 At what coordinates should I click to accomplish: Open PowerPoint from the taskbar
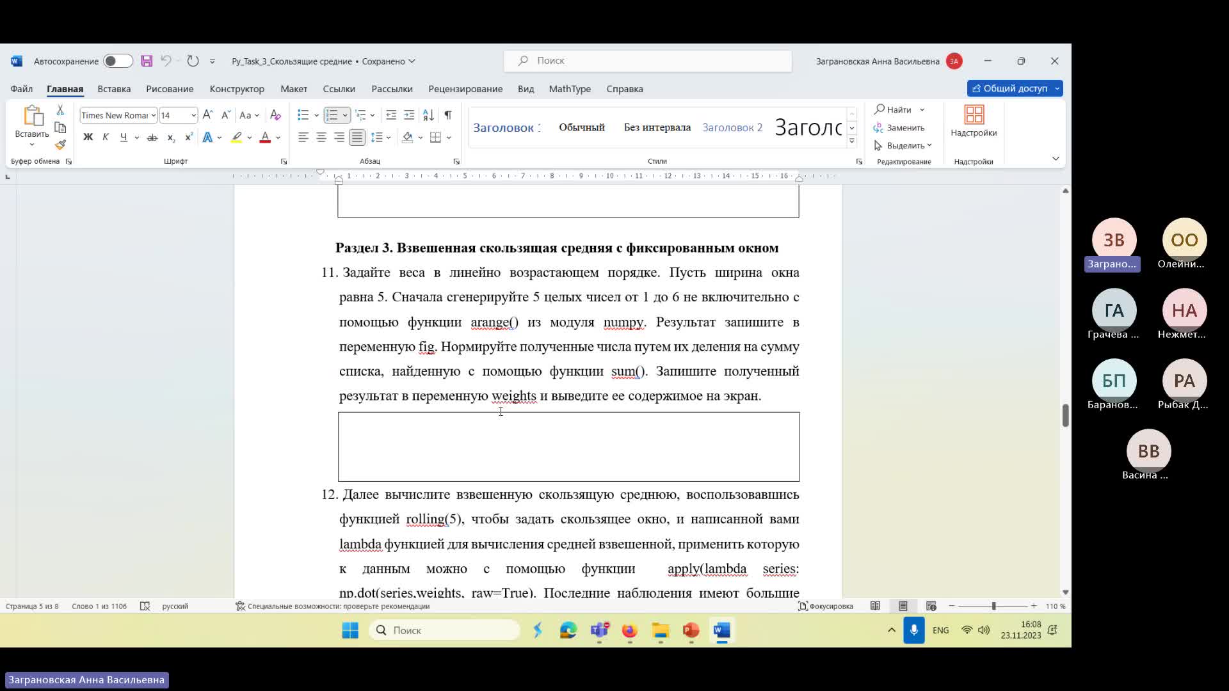691,630
